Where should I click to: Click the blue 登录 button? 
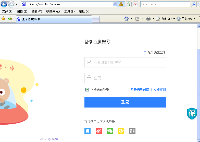tap(125, 102)
